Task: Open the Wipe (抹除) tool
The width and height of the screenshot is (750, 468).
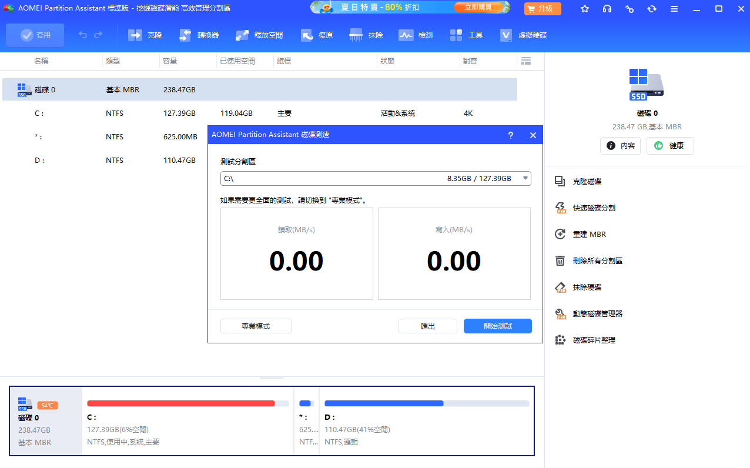Action: [x=366, y=35]
